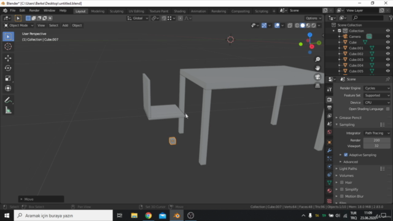
Task: Open the Physics properties tab icon
Action: click(x=329, y=166)
